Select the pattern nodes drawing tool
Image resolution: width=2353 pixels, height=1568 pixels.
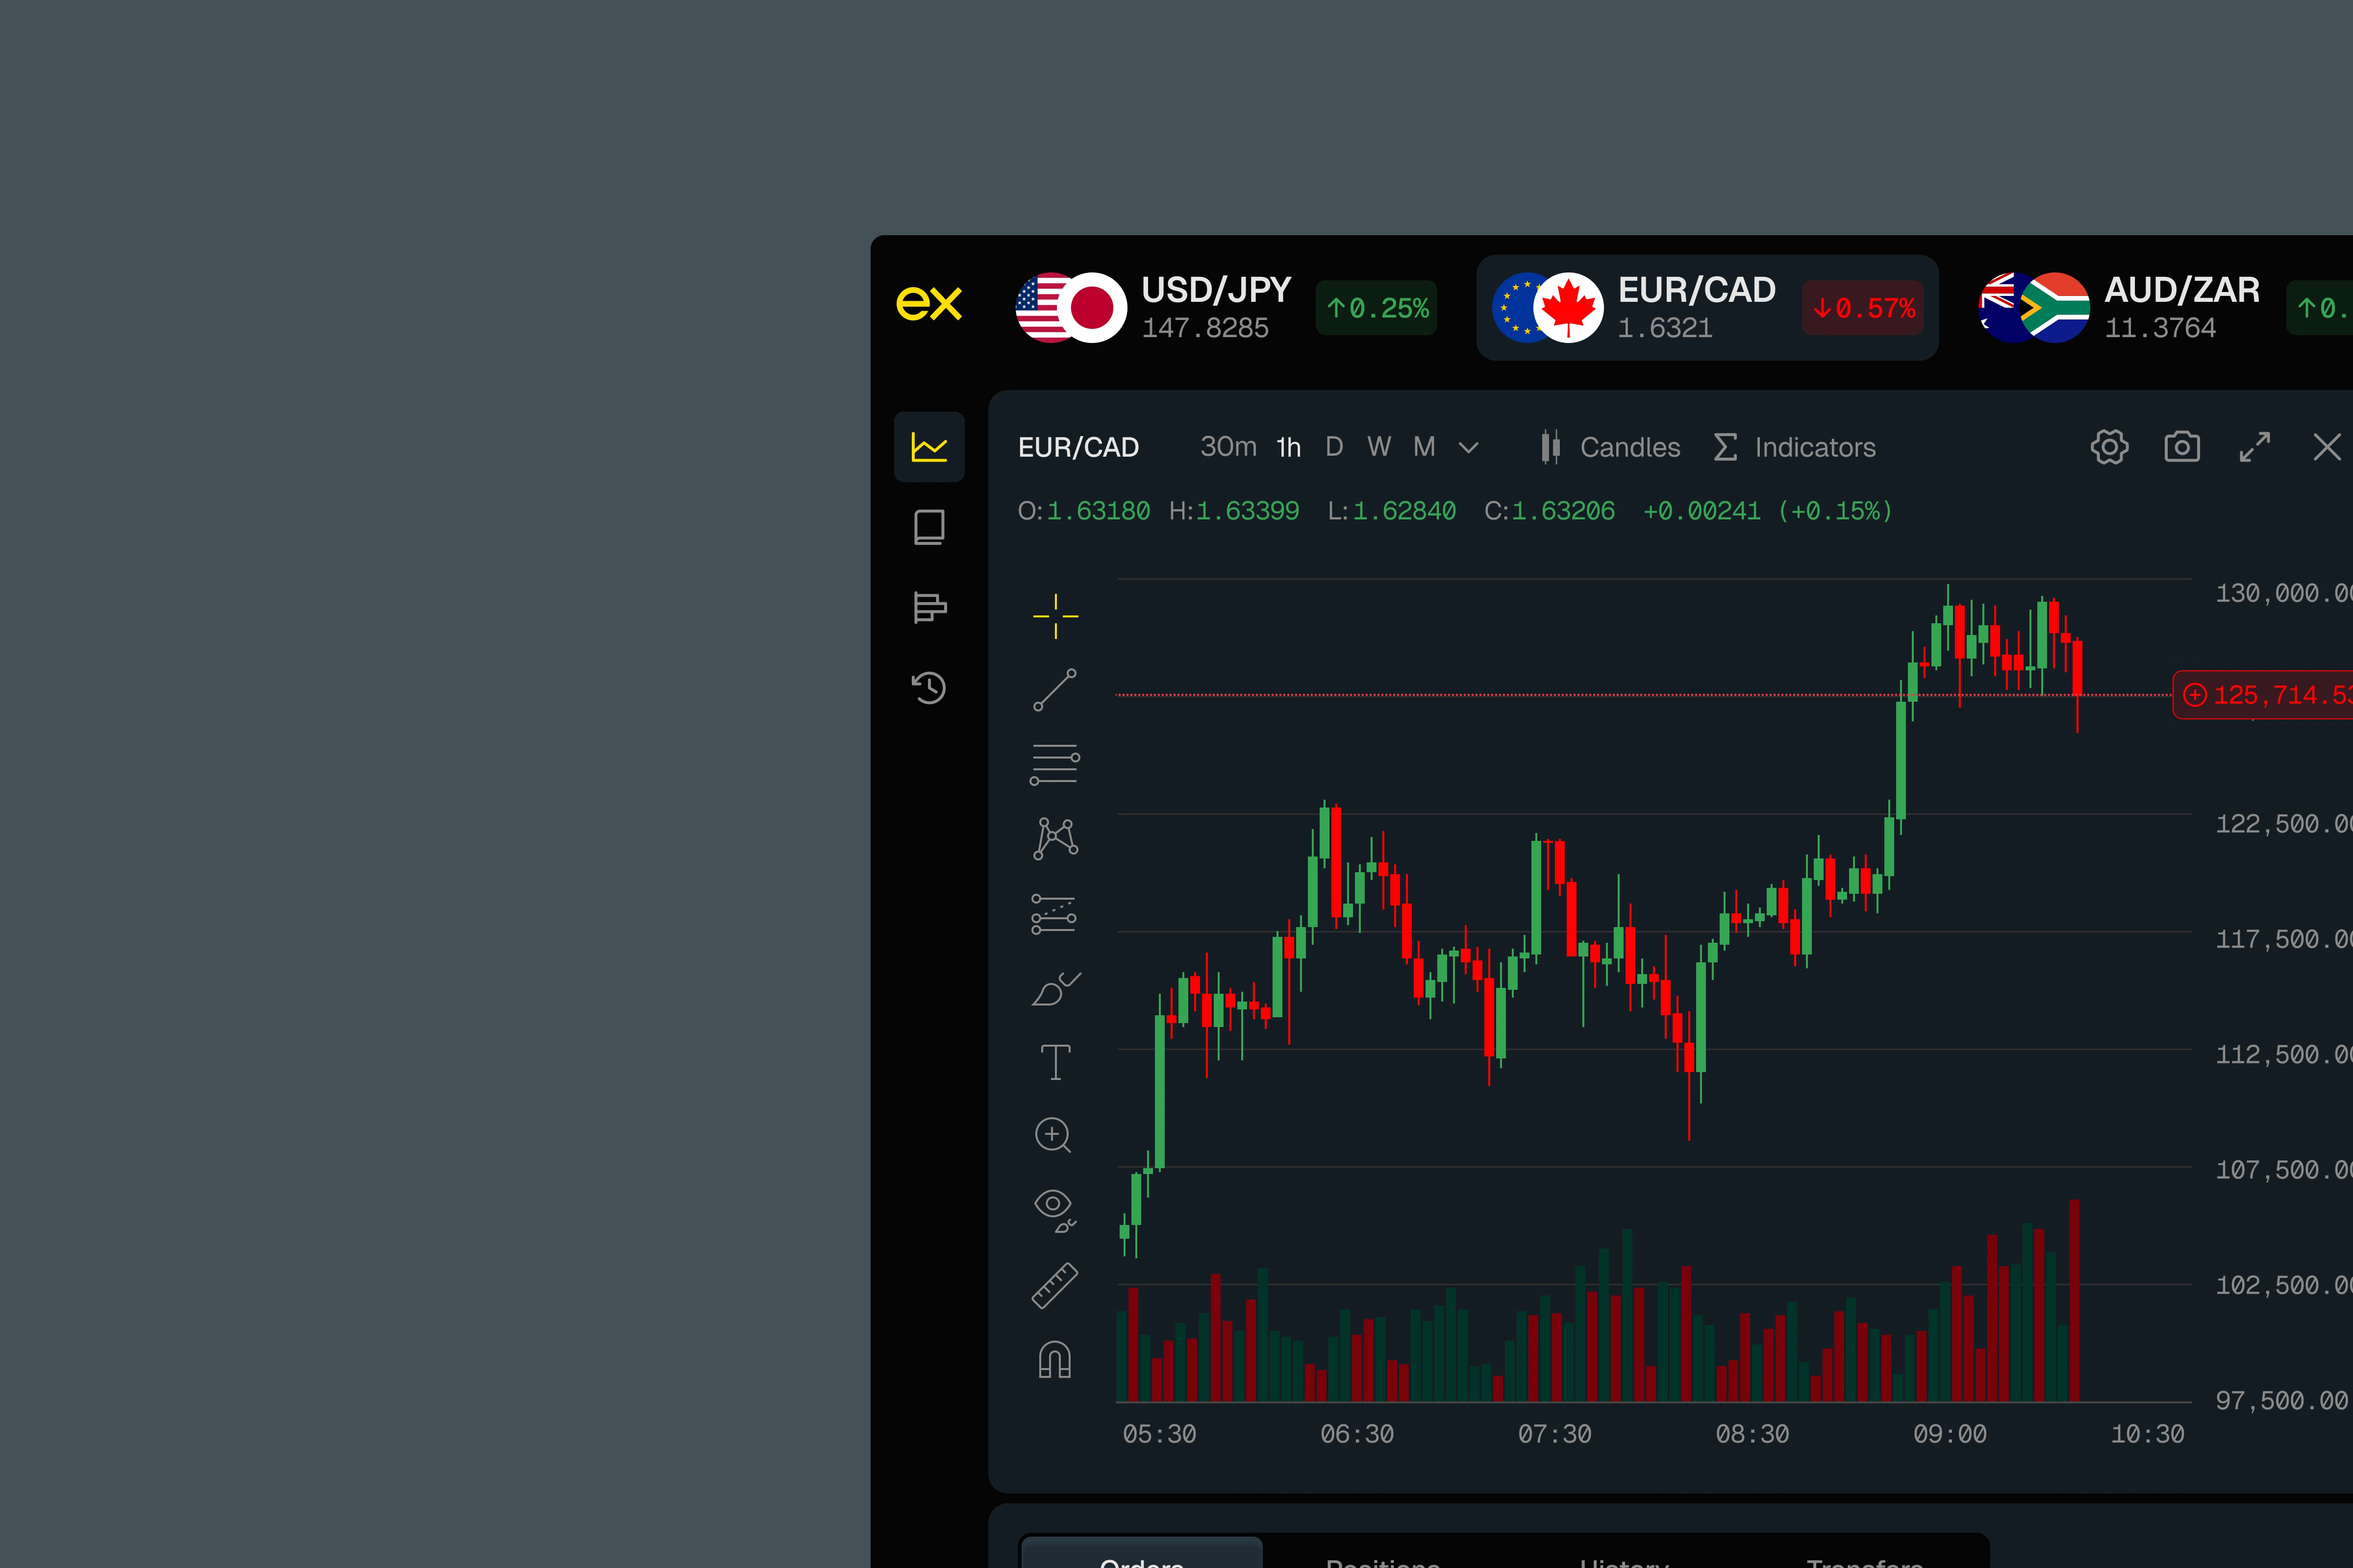pos(1054,838)
